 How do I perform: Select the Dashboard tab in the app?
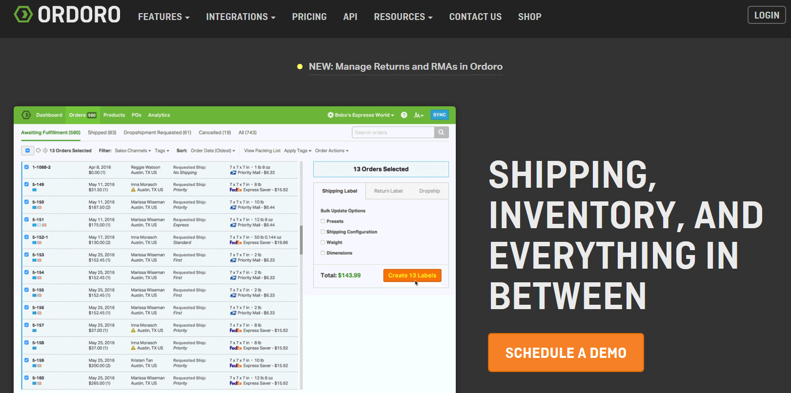click(x=49, y=115)
